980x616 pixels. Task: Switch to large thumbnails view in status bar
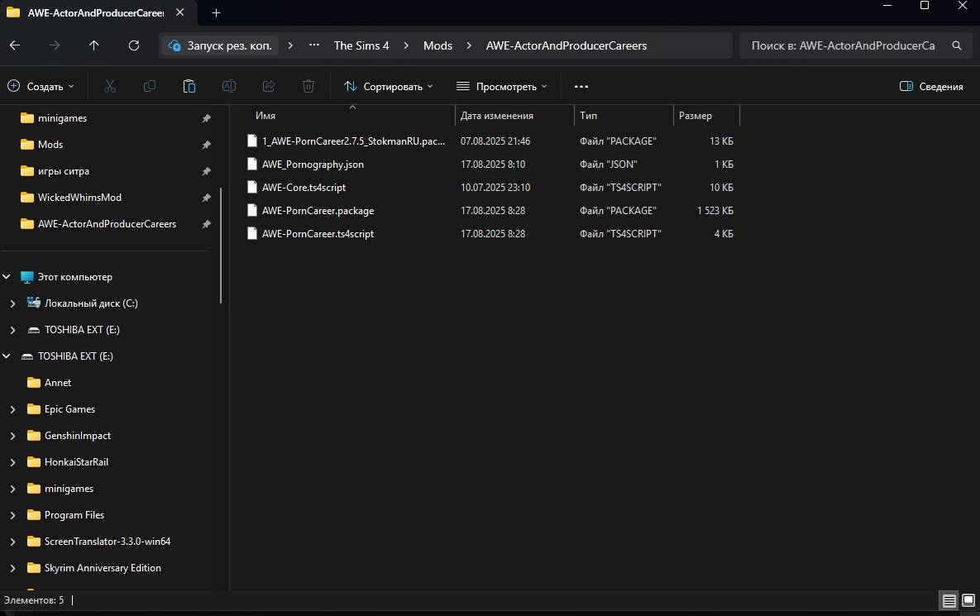[x=968, y=600]
